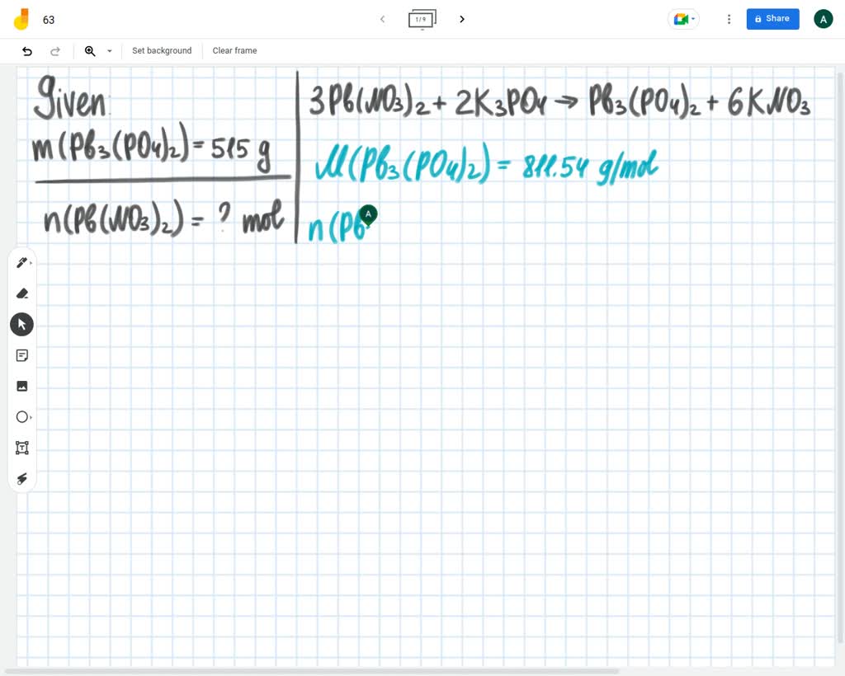Click the Redo icon
Viewport: 845px width, 676px height.
coord(55,50)
